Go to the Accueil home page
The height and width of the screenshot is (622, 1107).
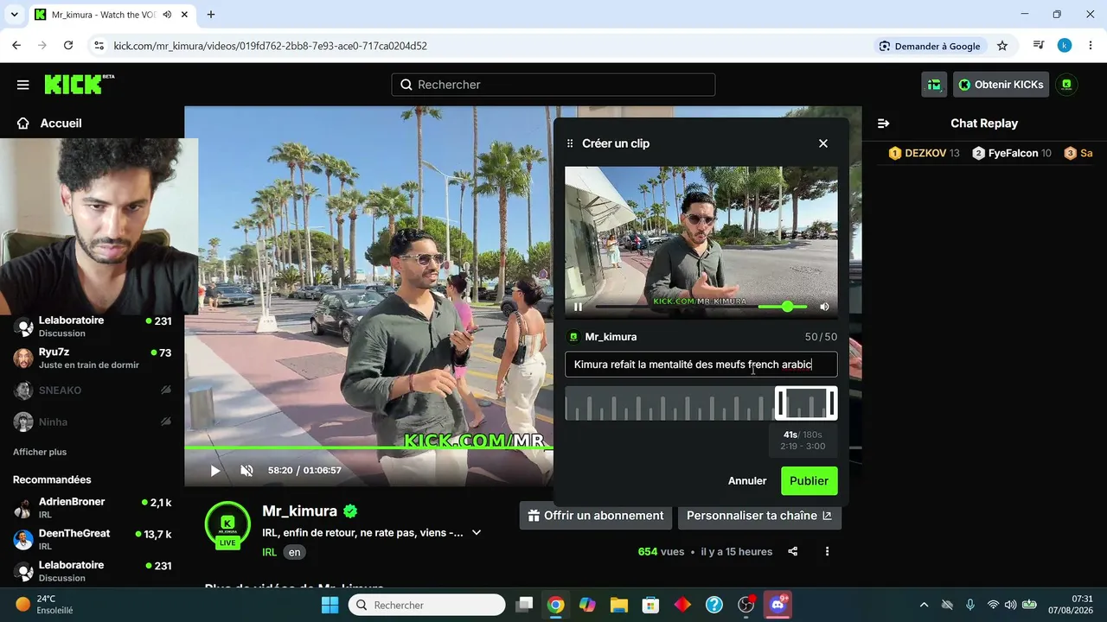(x=49, y=124)
